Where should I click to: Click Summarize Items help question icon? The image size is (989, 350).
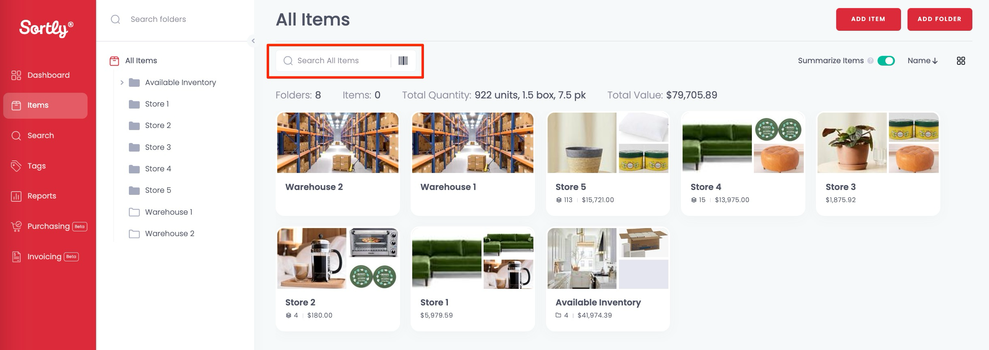[x=870, y=61]
